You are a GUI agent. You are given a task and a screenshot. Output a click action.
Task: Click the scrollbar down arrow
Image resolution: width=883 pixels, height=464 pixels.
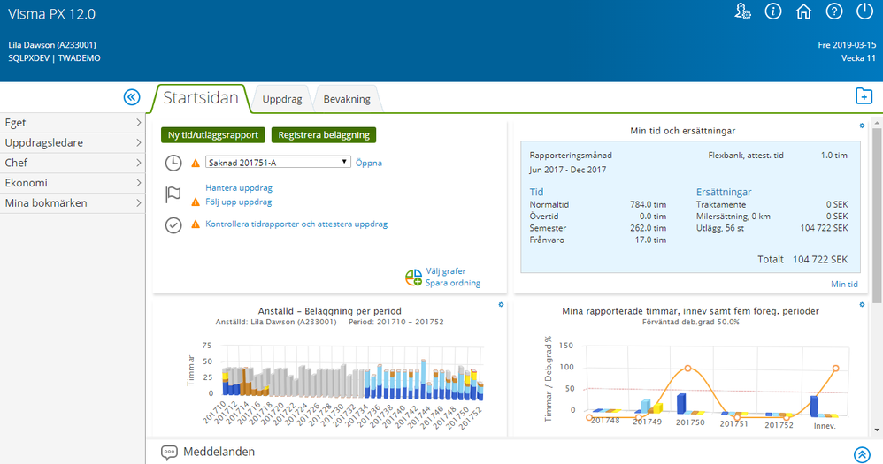pos(877,430)
